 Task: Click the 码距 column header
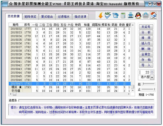pyautogui.click(x=114, y=25)
